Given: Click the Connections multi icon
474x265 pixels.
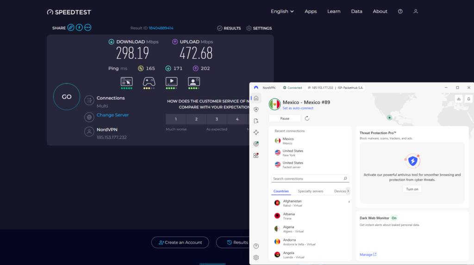Looking at the screenshot, I should pos(89,100).
